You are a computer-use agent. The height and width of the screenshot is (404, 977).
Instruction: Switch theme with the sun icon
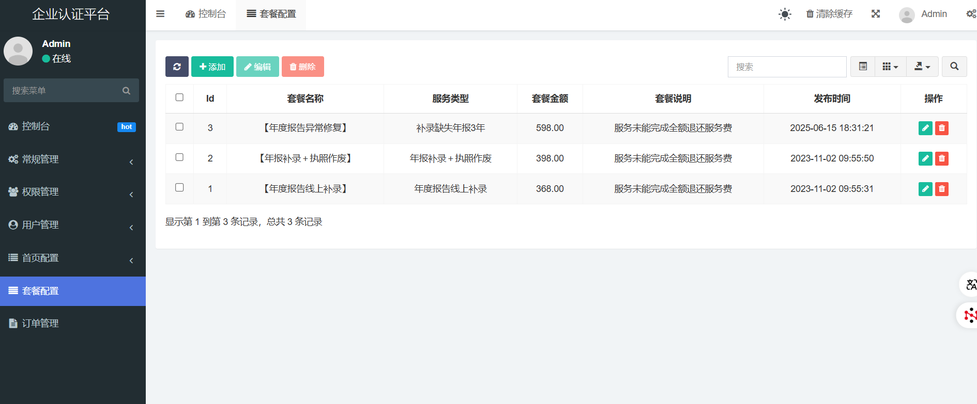(785, 14)
